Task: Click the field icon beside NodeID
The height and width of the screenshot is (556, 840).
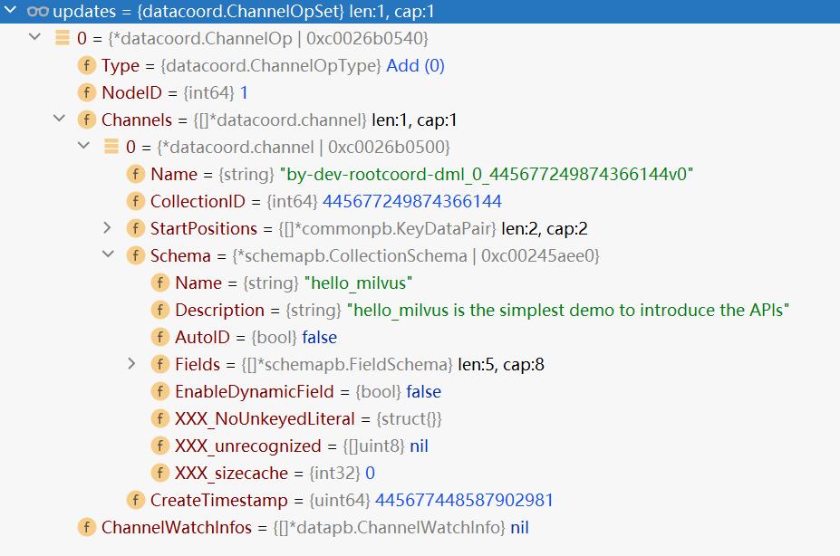Action: tap(87, 93)
